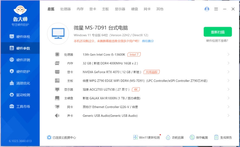Click the 主硬盘 disk drive icon
The image size is (240, 147).
tap(57, 98)
